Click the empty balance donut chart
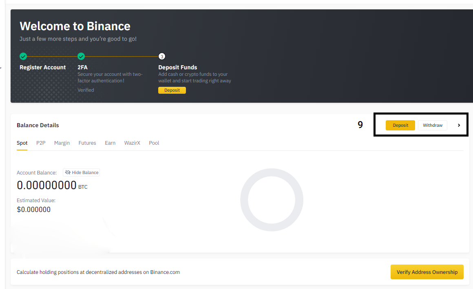The height and width of the screenshot is (289, 473). (x=272, y=200)
